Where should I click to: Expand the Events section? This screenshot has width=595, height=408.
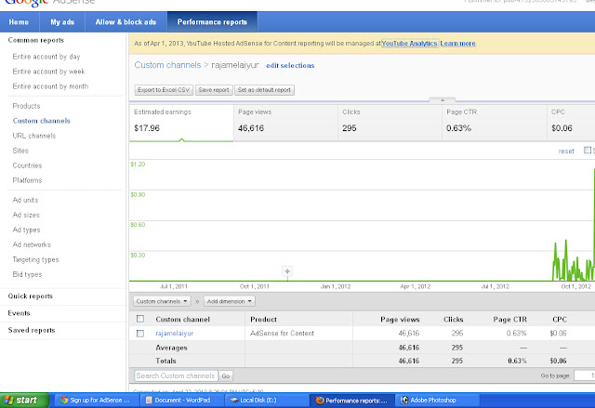coord(19,313)
